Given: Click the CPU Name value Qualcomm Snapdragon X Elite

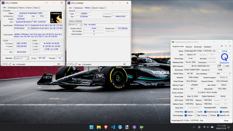Looking at the screenshot, I should click(x=31, y=13).
